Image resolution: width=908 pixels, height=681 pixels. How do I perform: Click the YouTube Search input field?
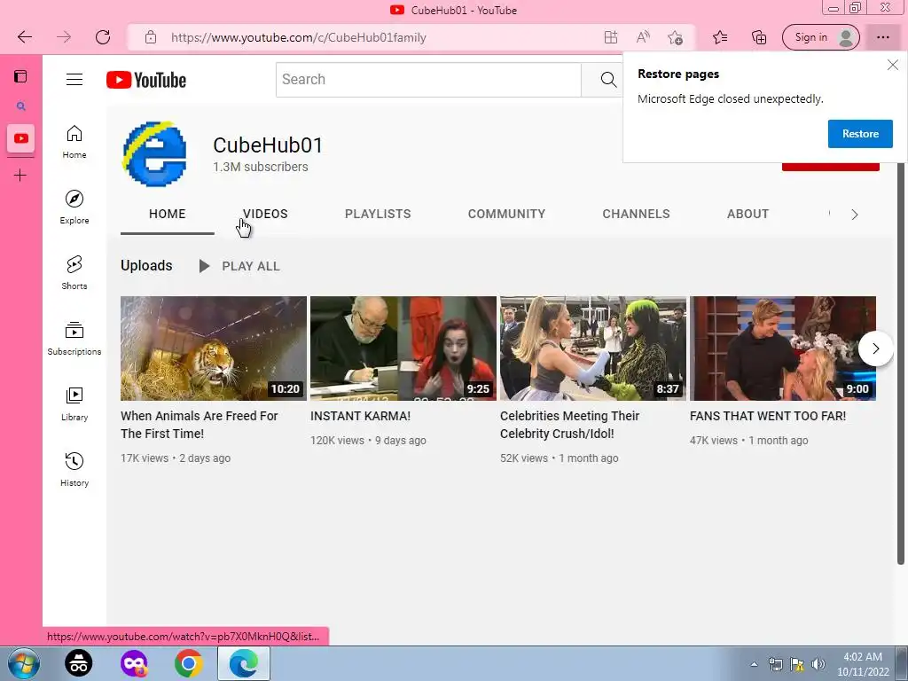tap(428, 79)
